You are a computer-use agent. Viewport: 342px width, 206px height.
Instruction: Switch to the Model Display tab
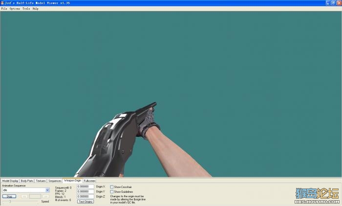[10, 181]
